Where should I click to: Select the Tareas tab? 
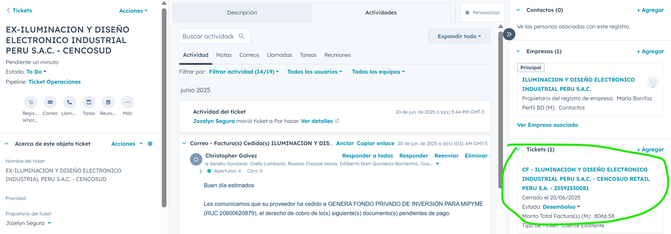coord(308,55)
